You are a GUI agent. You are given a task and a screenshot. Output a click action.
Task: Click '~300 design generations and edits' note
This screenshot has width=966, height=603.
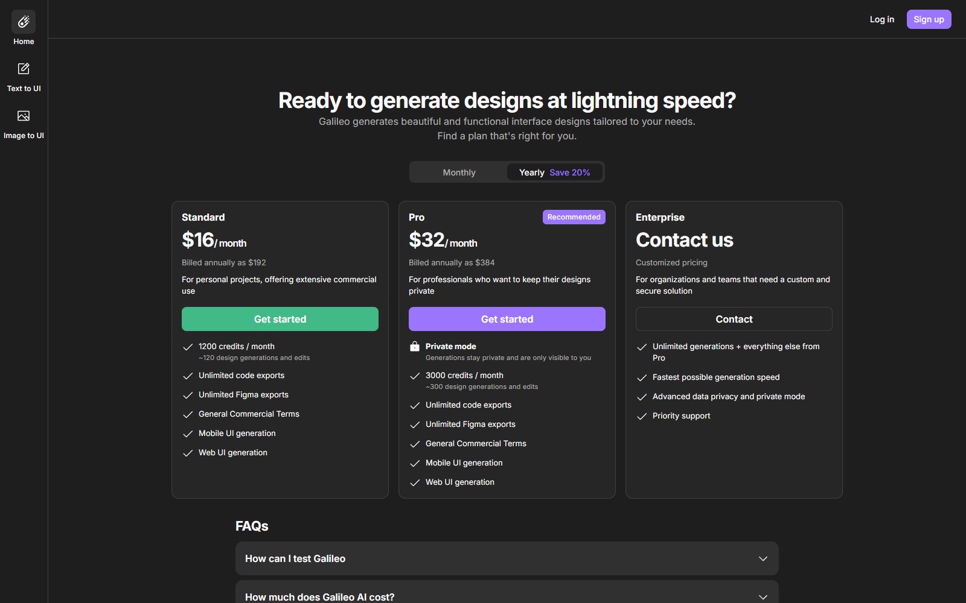click(x=482, y=387)
